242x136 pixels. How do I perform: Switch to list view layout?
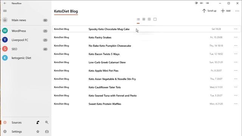click(x=138, y=19)
